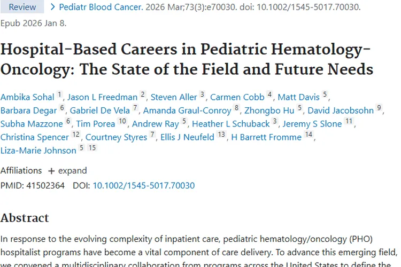The image size is (401, 267).
Task: Open the DOI link 10.1002/1545-5017.70030
Action: click(144, 186)
